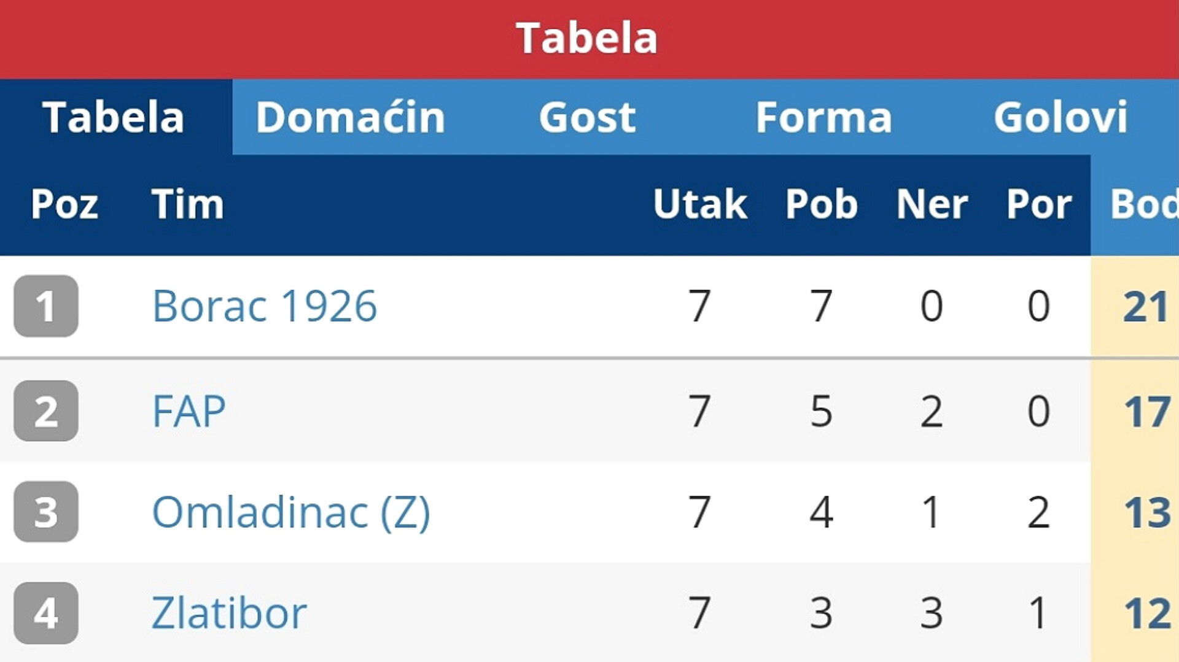Open the Gost standings tab

pos(587,117)
